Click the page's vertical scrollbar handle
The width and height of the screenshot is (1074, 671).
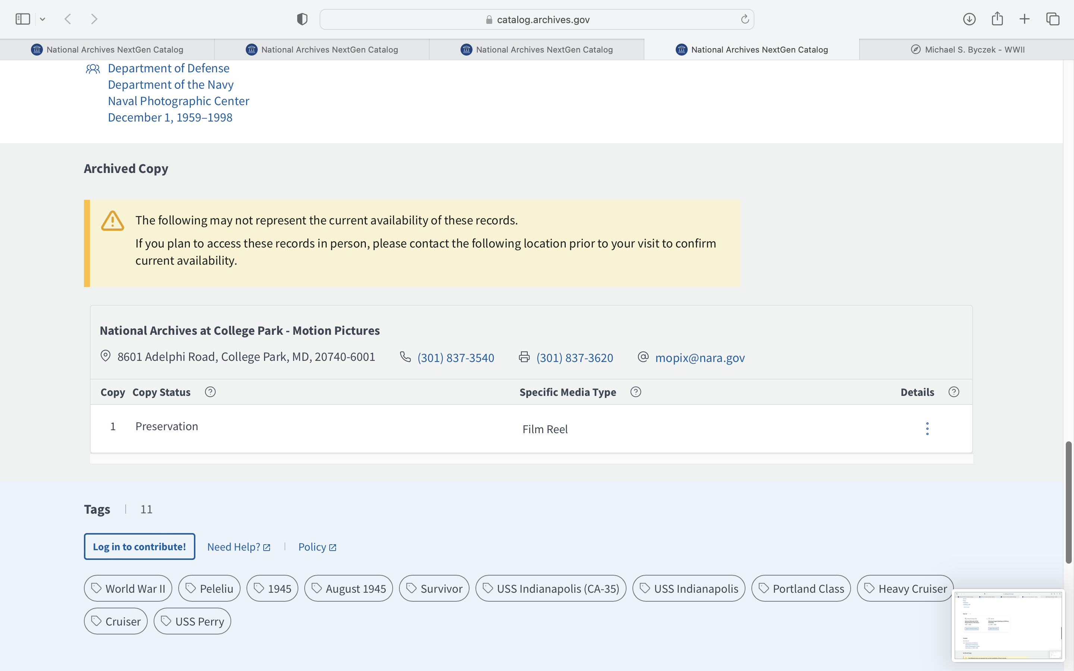(x=1069, y=501)
